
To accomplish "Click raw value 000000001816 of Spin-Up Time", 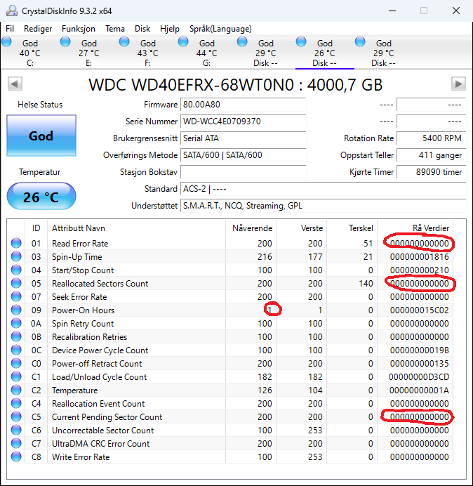I will 419,256.
